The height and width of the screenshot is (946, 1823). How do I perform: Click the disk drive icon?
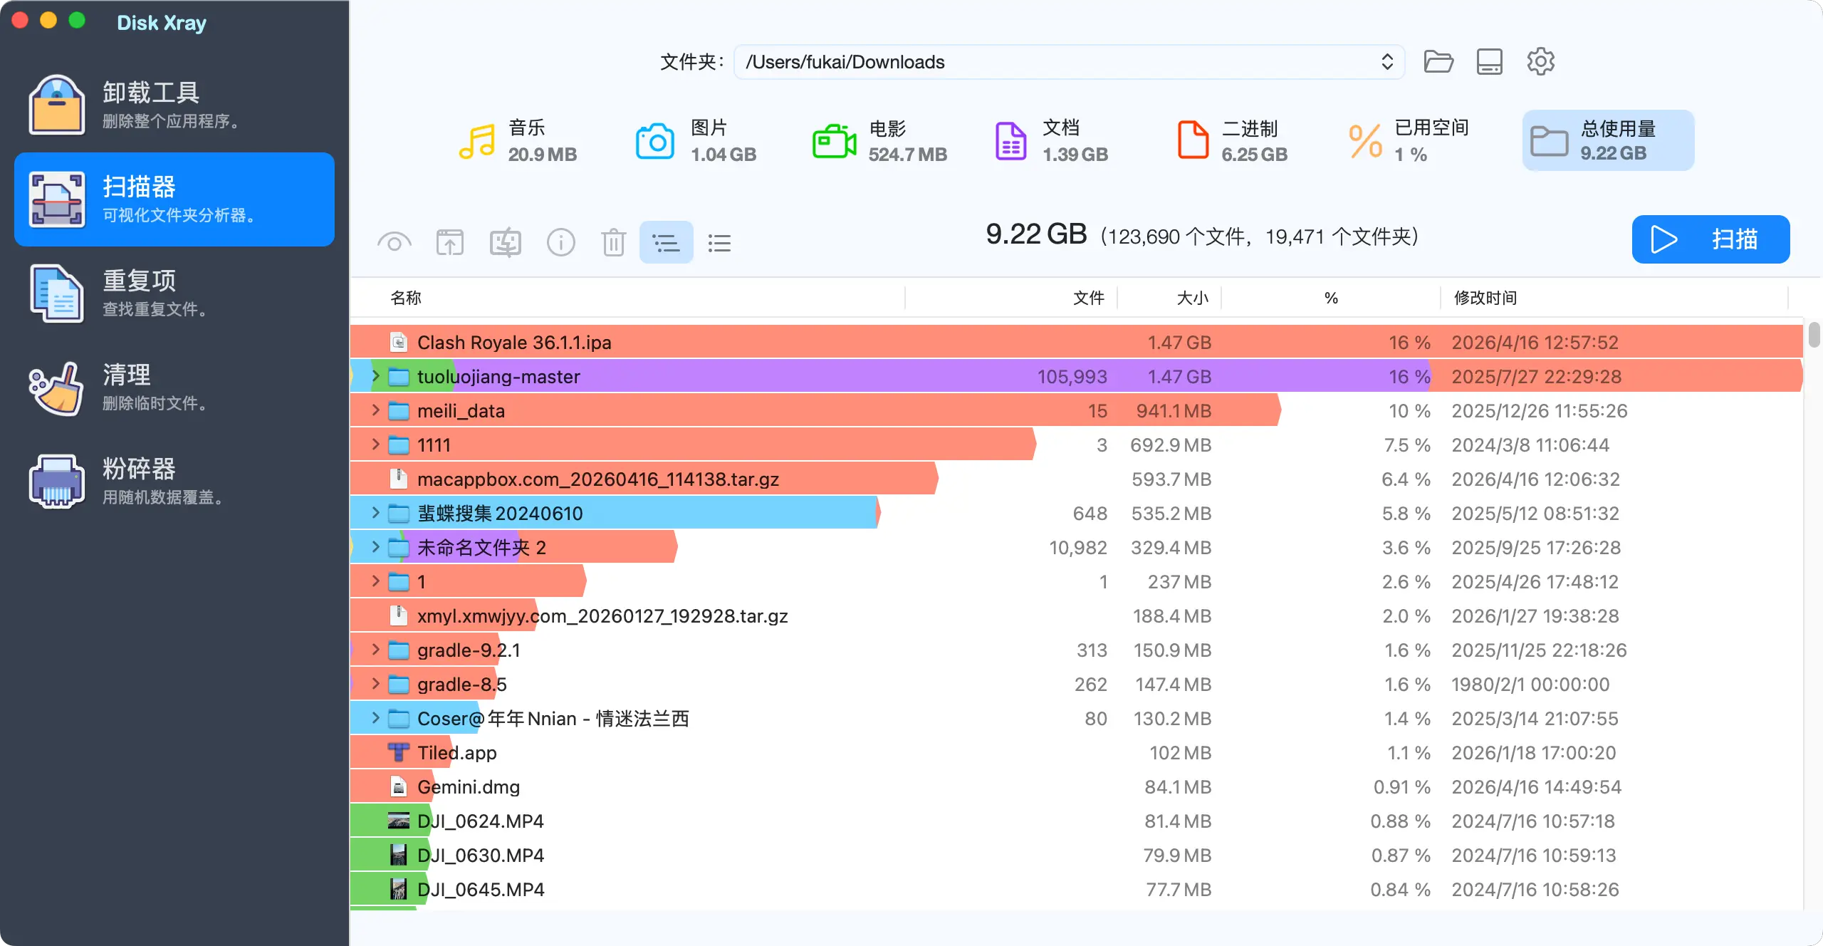click(x=1489, y=62)
